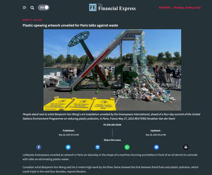Toggle the BN language switch

tap(44, 8)
